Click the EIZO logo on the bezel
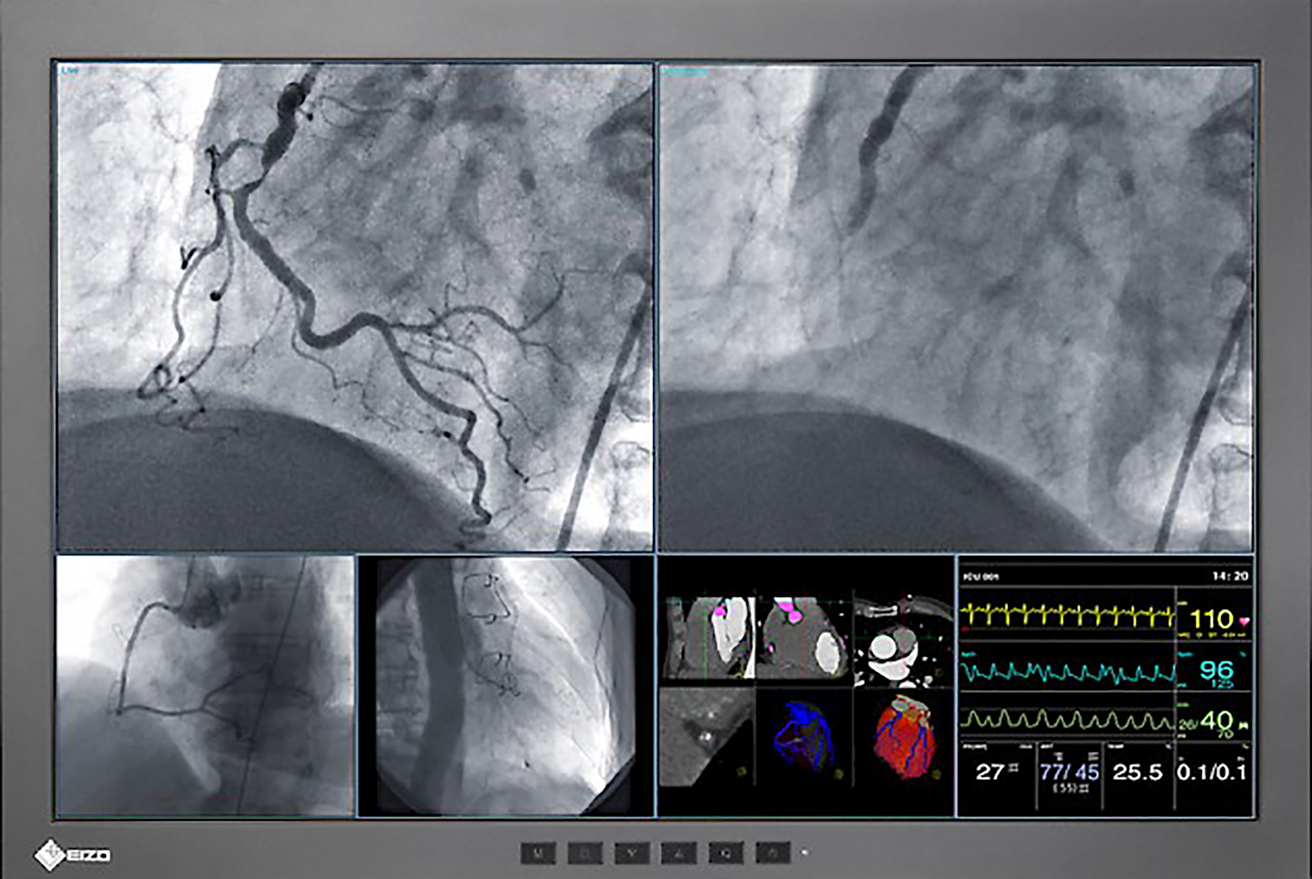 [72, 855]
